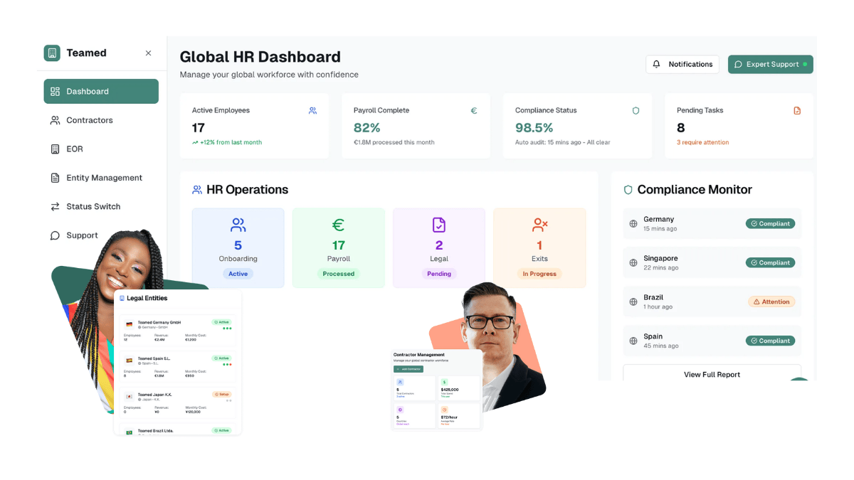This screenshot has width=854, height=480.
Task: Toggle the Active status badge on Teamed Germany GmbH
Action: pos(222,322)
